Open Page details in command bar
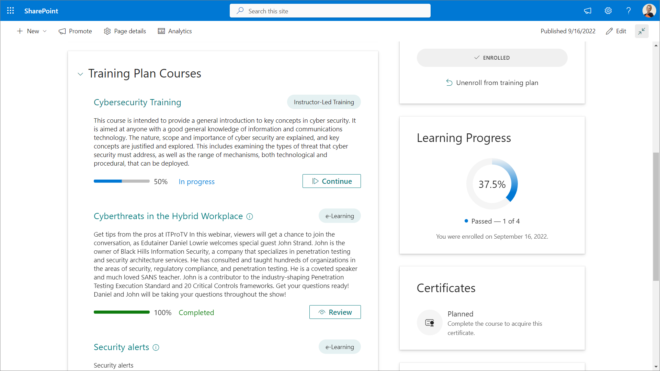This screenshot has height=371, width=660. pos(125,31)
